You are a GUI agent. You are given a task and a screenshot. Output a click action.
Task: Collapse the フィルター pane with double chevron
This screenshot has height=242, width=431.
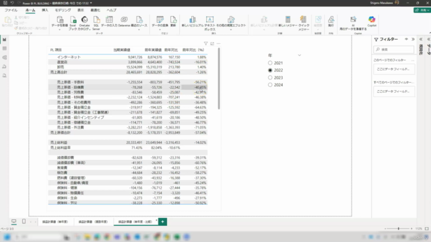(x=413, y=39)
